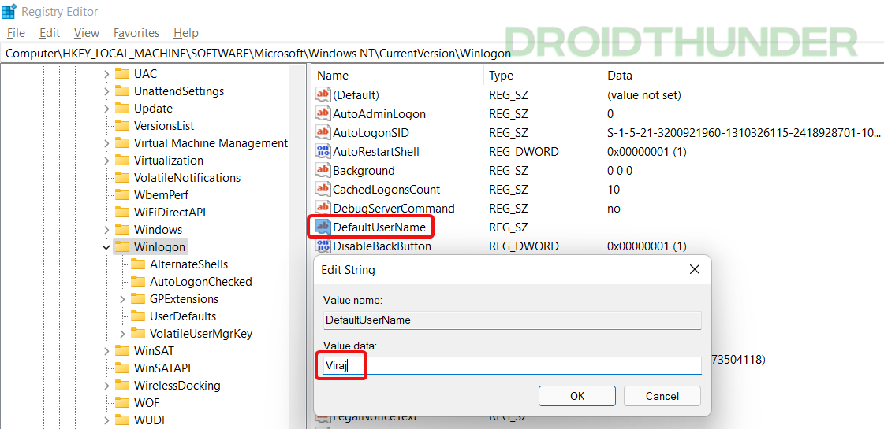Confirm with the OK button
The width and height of the screenshot is (884, 429).
(577, 396)
